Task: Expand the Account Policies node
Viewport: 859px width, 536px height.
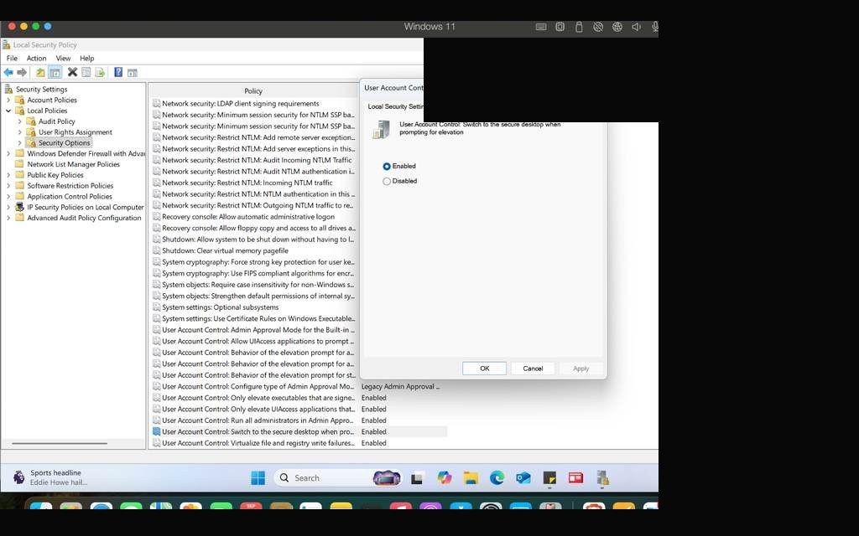Action: (8, 100)
